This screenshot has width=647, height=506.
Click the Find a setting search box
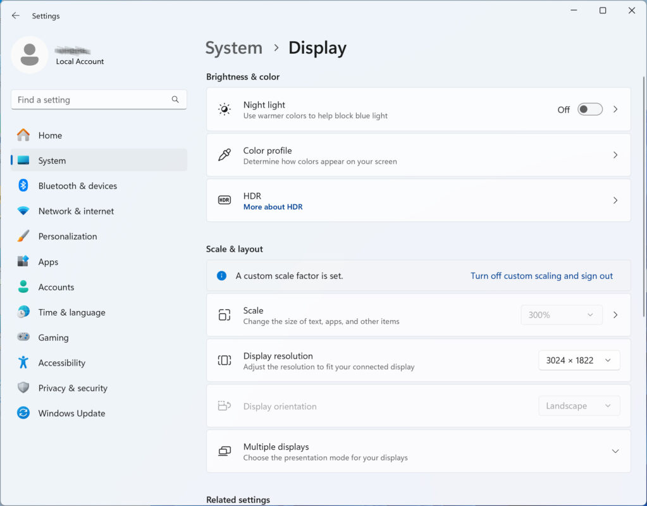[99, 99]
